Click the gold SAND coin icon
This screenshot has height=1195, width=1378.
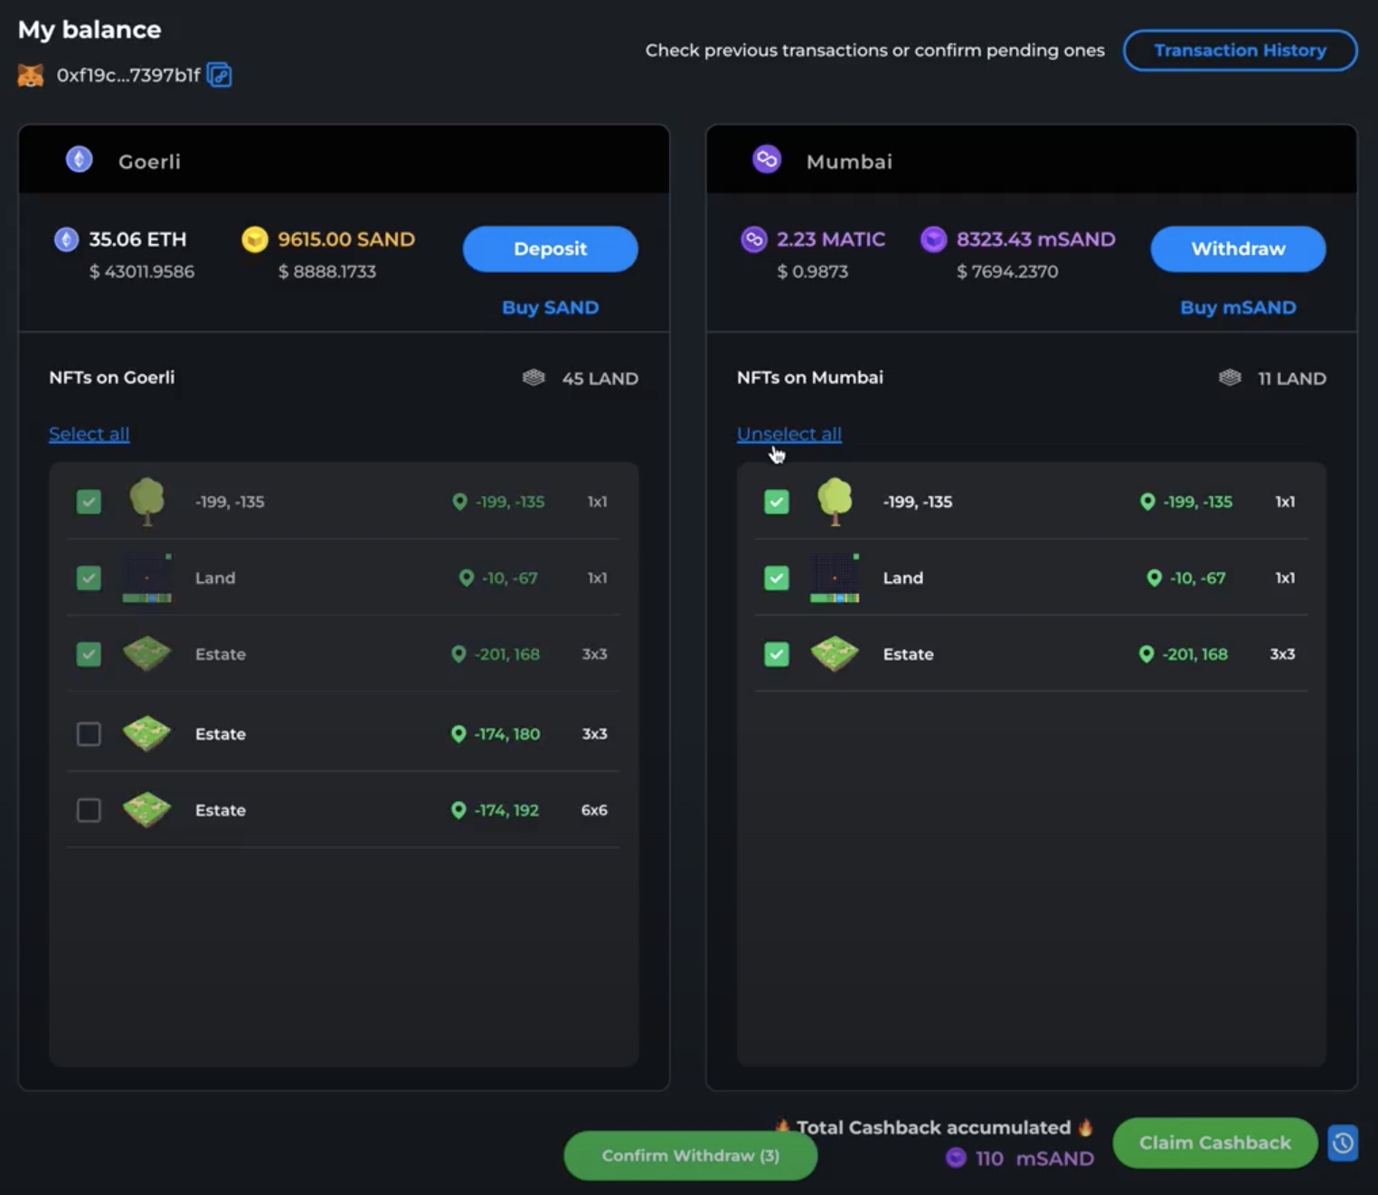tap(255, 240)
